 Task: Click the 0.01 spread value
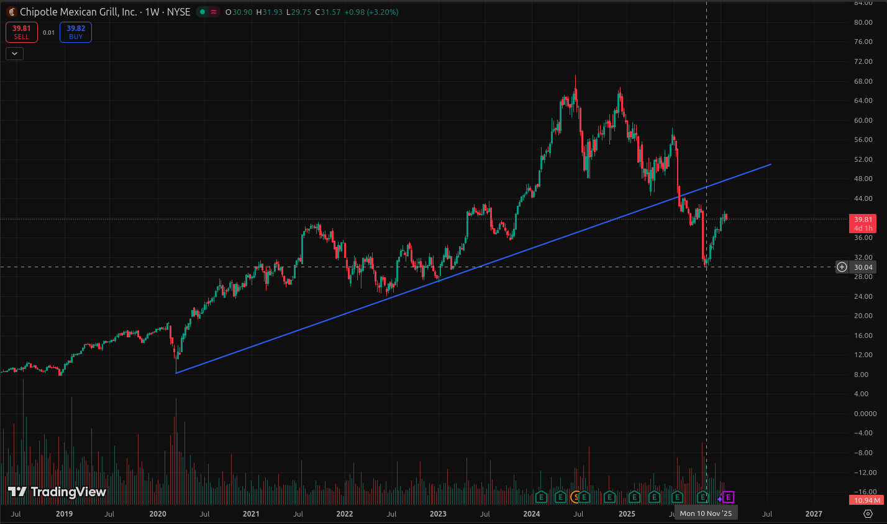click(x=48, y=32)
